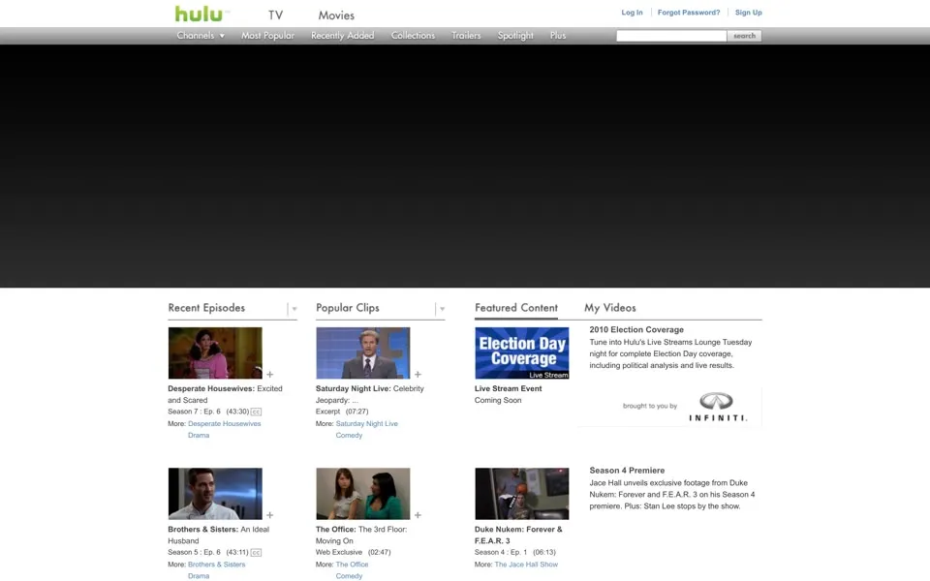Open Trailers page
The height and width of the screenshot is (581, 930).
466,36
